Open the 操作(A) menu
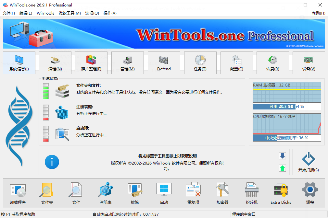Viewport: 328px width, 218px height. click(x=110, y=13)
